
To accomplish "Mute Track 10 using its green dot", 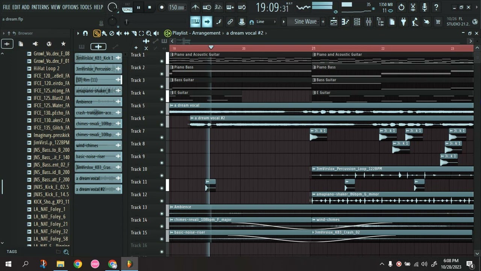I will click(x=162, y=175).
